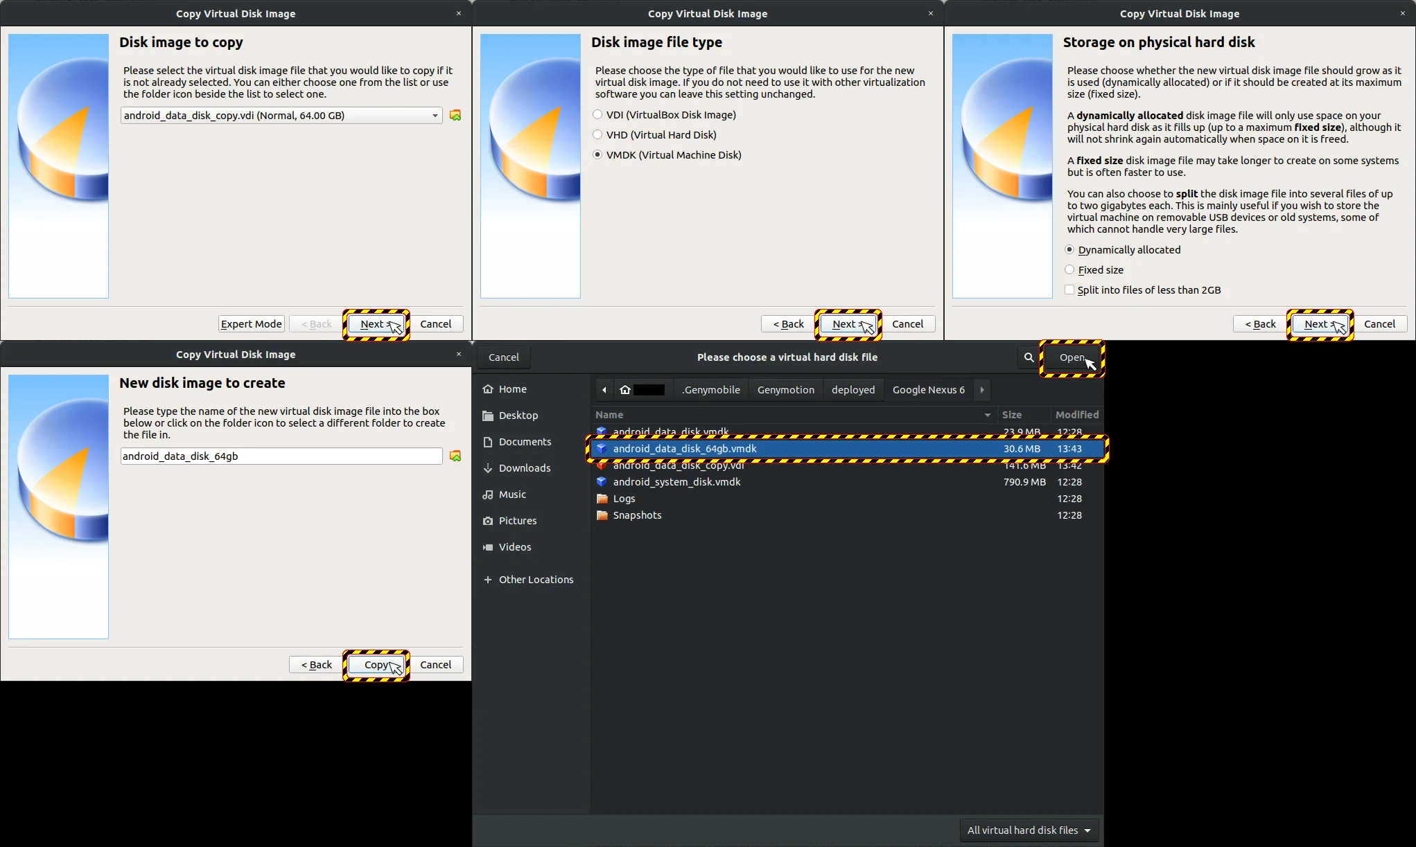This screenshot has width=1416, height=847.
Task: Select android_system_disk.vmdk in the file list
Action: (676, 482)
